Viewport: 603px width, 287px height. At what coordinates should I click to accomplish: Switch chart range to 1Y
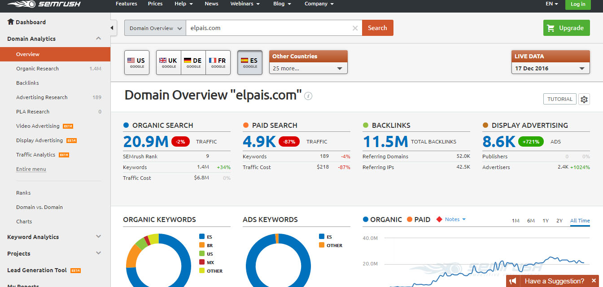[546, 221]
